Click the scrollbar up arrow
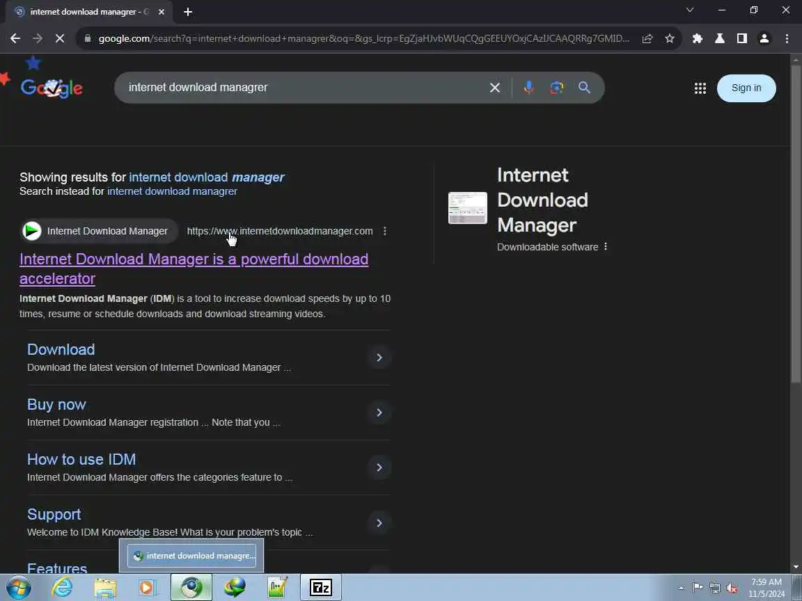Viewport: 802px width, 601px height. click(795, 59)
